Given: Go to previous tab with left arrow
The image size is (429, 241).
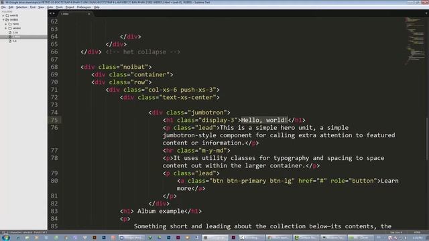Looking at the screenshot, I should coord(50,13).
